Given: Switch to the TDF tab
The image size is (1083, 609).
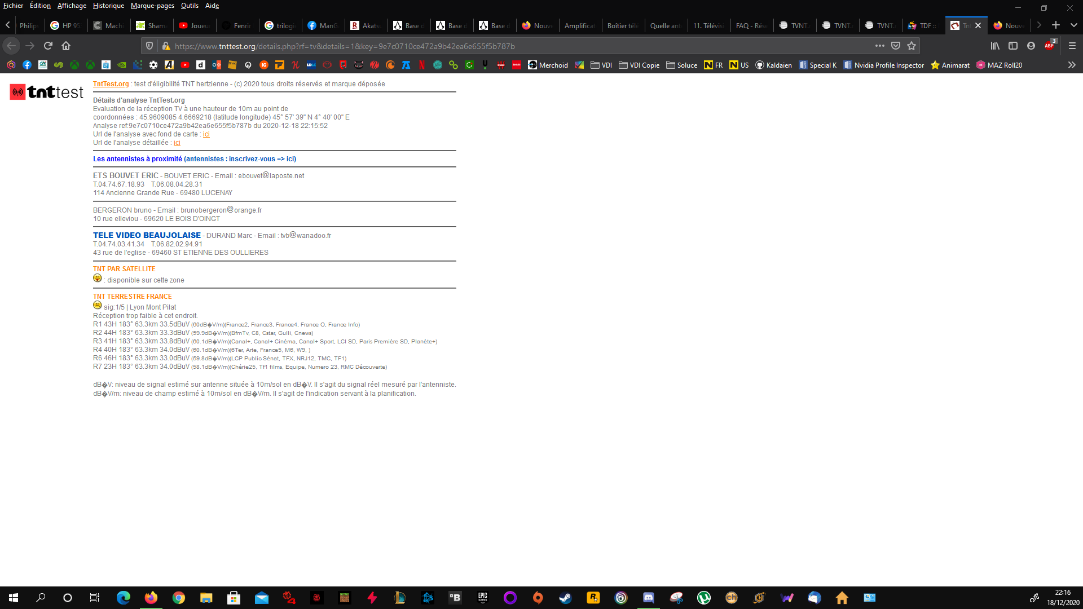Looking at the screenshot, I should pyautogui.click(x=923, y=25).
